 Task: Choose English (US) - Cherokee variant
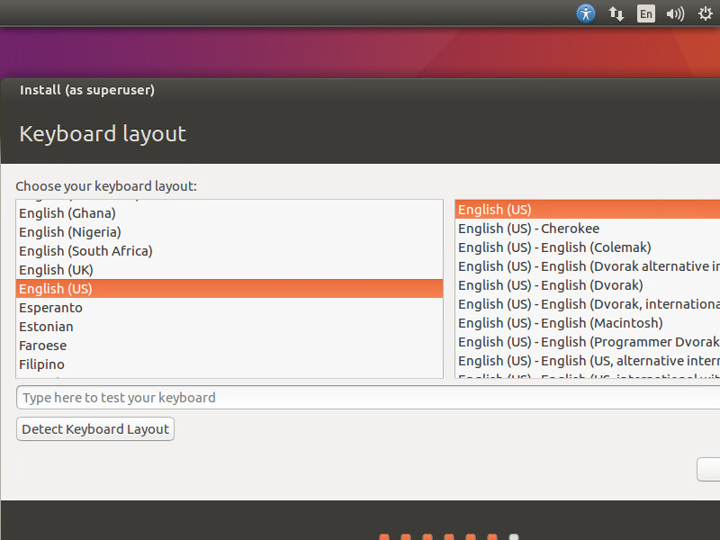528,229
